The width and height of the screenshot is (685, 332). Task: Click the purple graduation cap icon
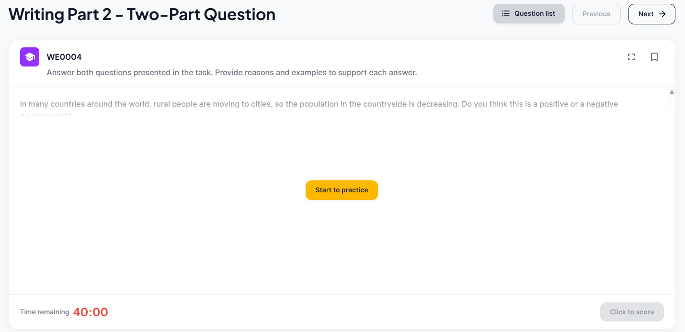point(30,57)
